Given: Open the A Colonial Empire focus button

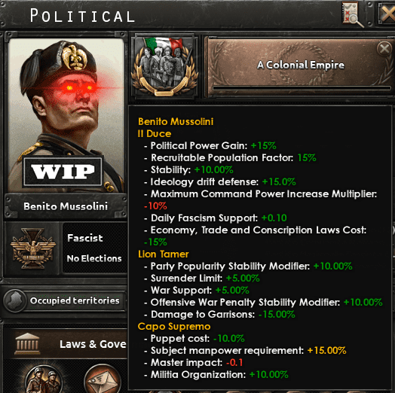Looking at the screenshot, I should coord(300,67).
